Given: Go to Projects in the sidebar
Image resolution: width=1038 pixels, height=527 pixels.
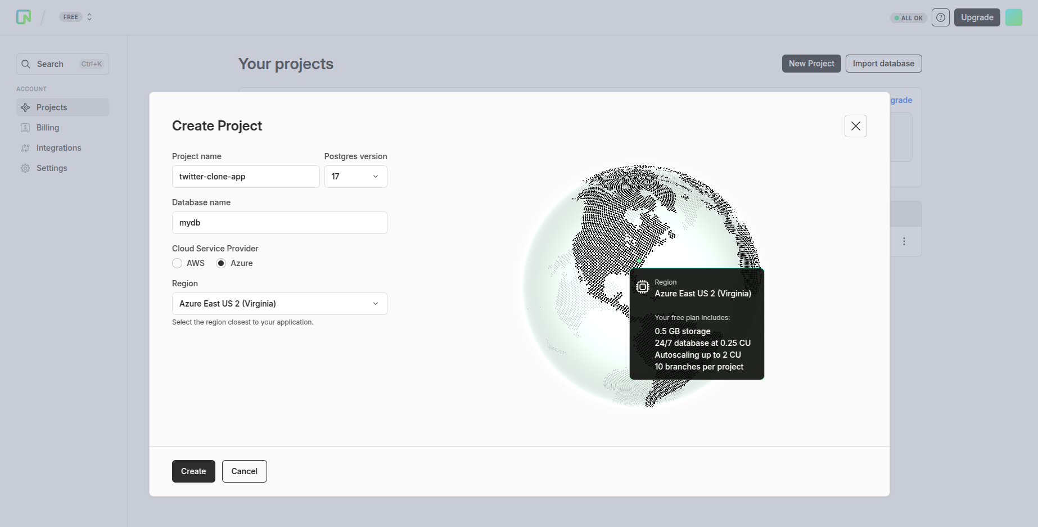Looking at the screenshot, I should 52,107.
